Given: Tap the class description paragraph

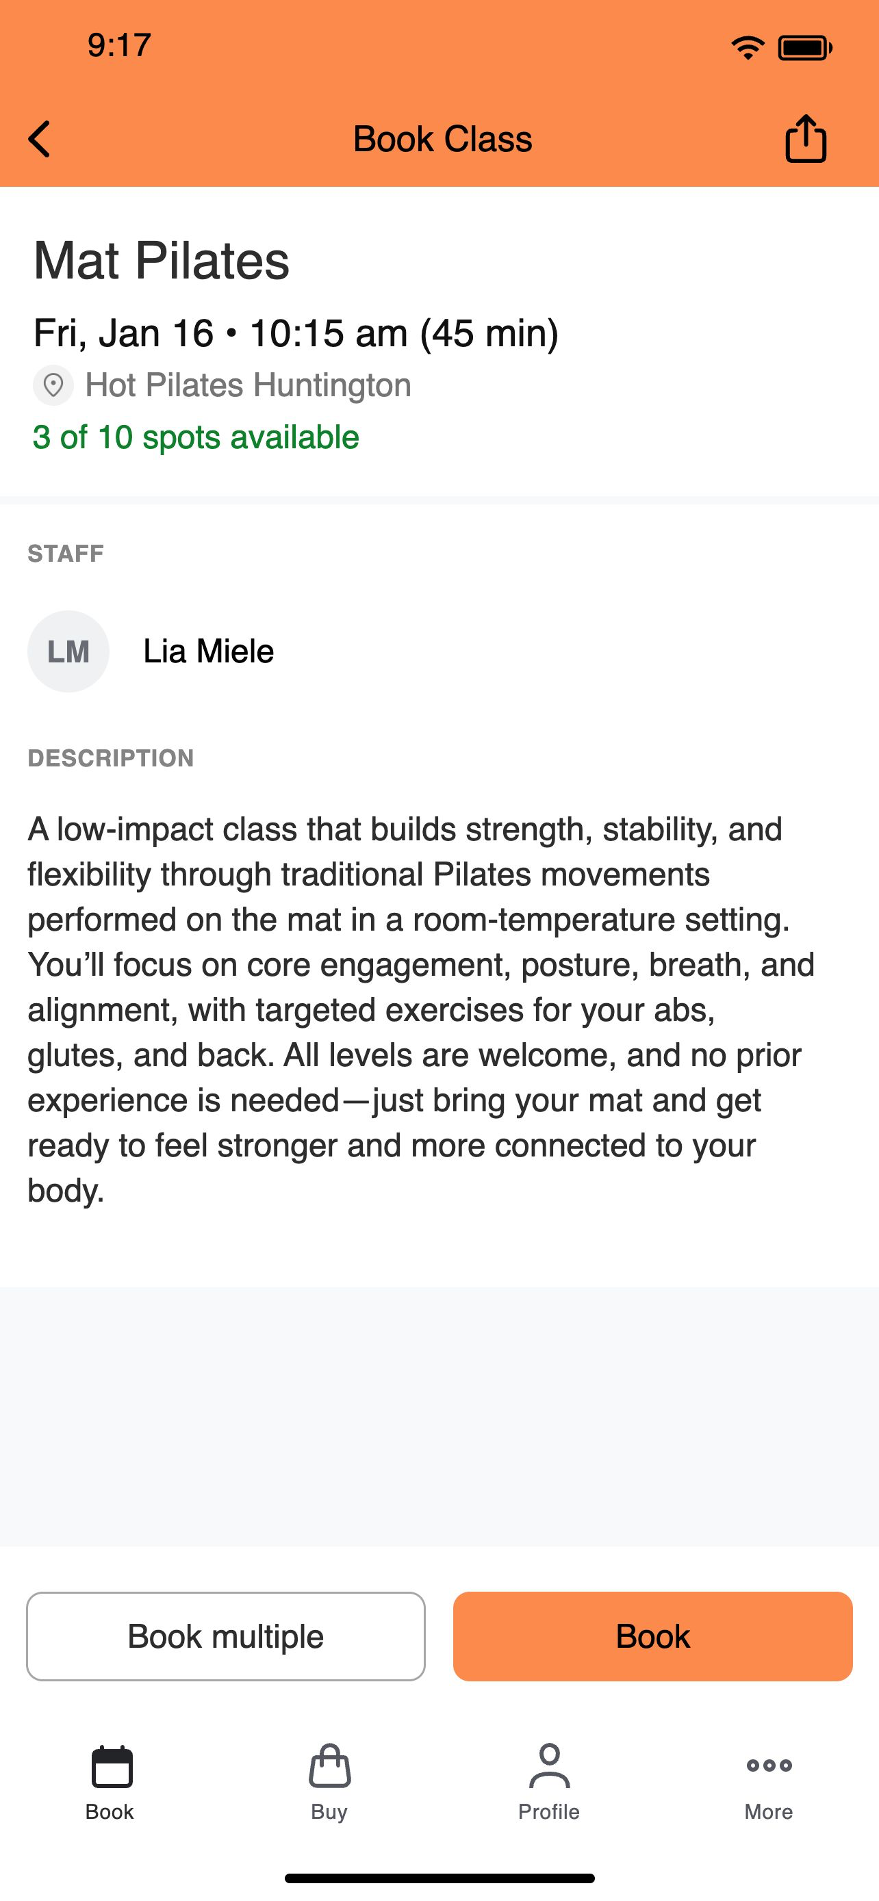Looking at the screenshot, I should coord(422,1009).
